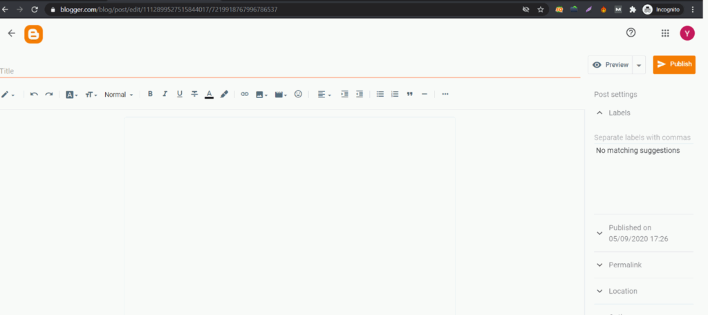
Task: Reload the page in Chrome
Action: coord(35,9)
